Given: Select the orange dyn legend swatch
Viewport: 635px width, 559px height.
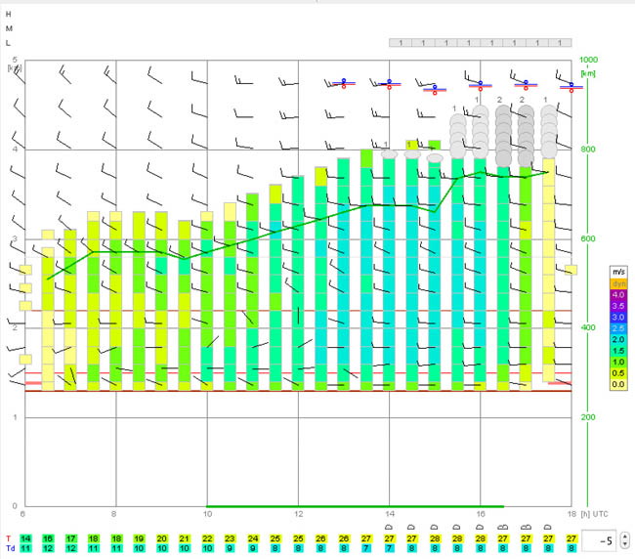Looking at the screenshot, I should pos(618,283).
